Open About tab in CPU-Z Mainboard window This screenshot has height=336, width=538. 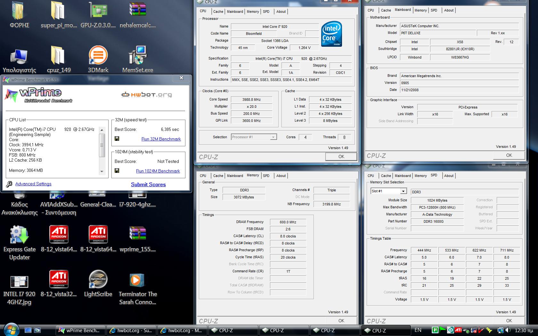point(449,10)
